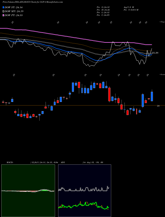Click the 25.38 price label on EMA chart
This screenshot has width=165, height=217.
pyautogui.click(x=155, y=53)
